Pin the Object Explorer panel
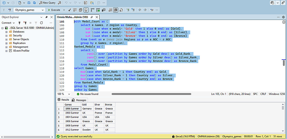Screen dimensions: 287x139 click(46, 17)
